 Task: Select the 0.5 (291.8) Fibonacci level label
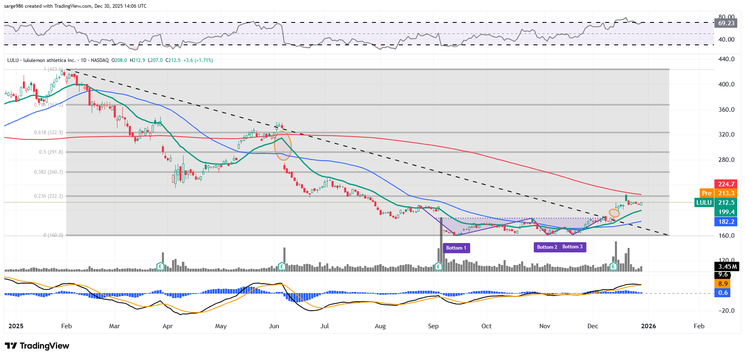(x=51, y=152)
